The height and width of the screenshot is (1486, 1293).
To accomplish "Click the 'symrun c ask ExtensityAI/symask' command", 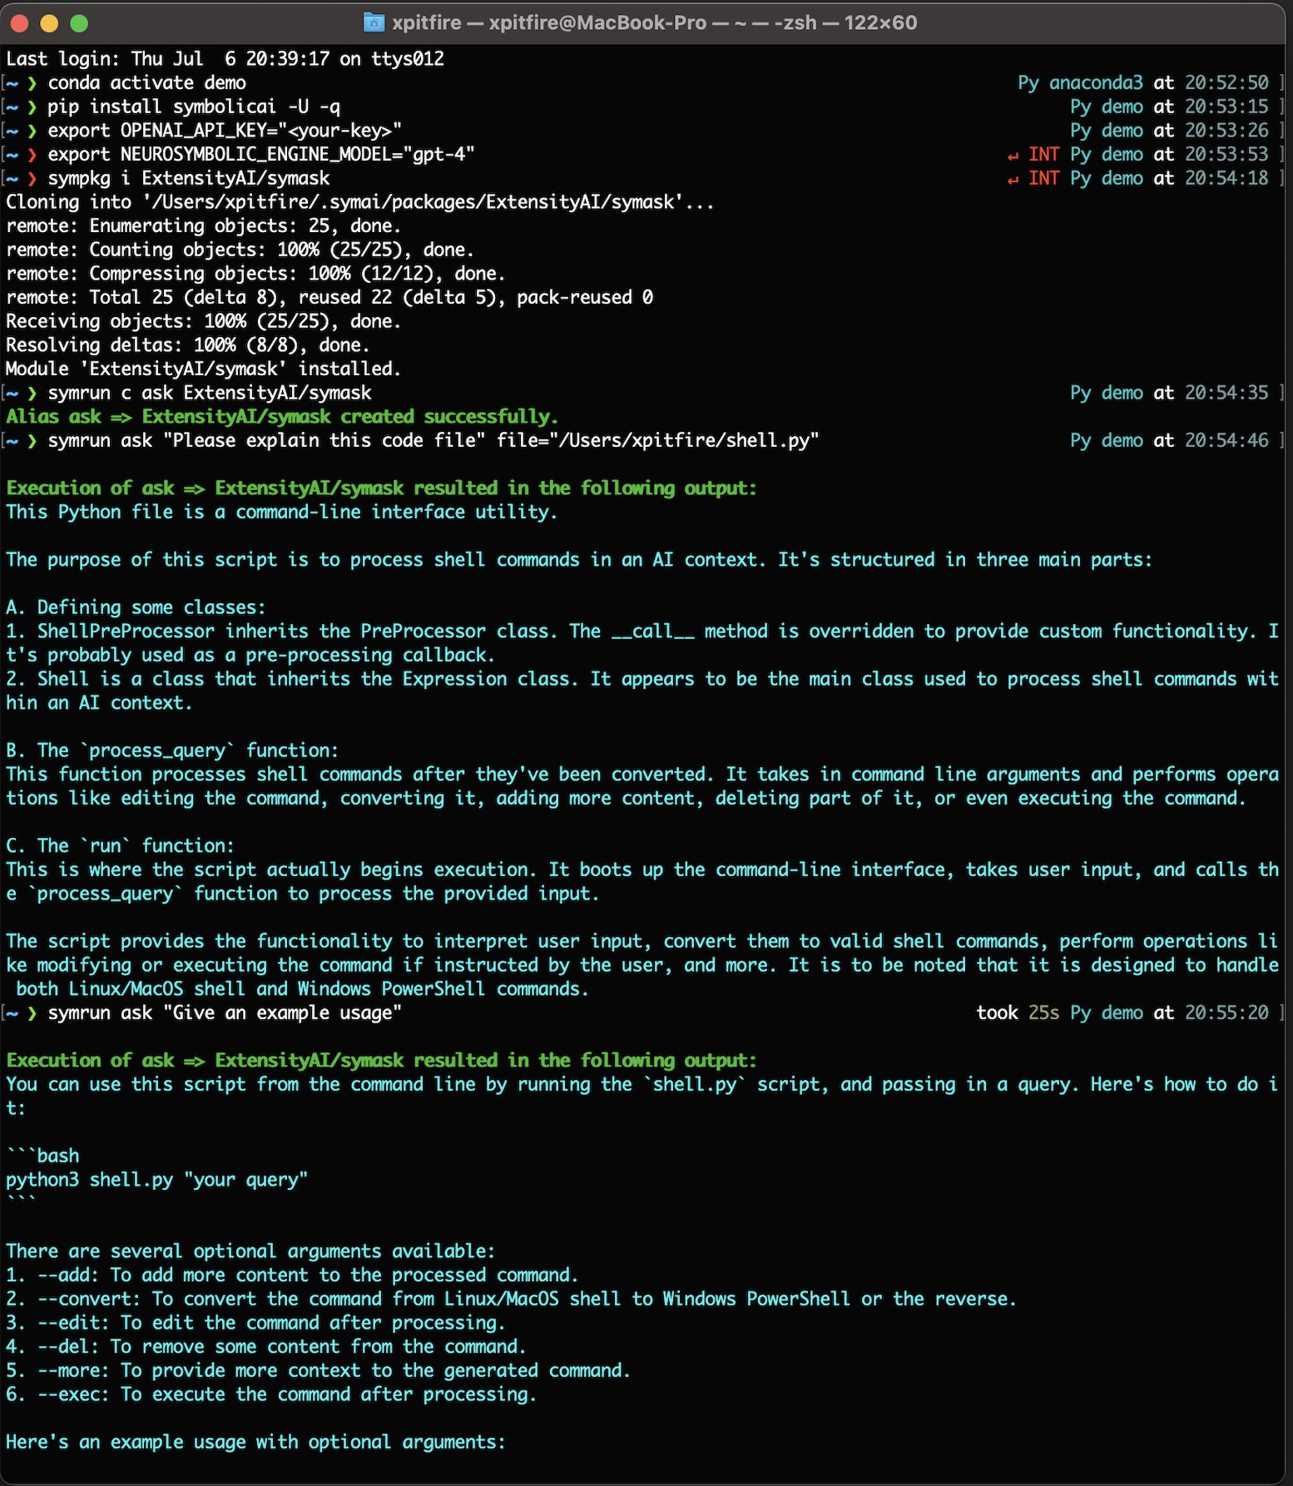I will pyautogui.click(x=210, y=393).
